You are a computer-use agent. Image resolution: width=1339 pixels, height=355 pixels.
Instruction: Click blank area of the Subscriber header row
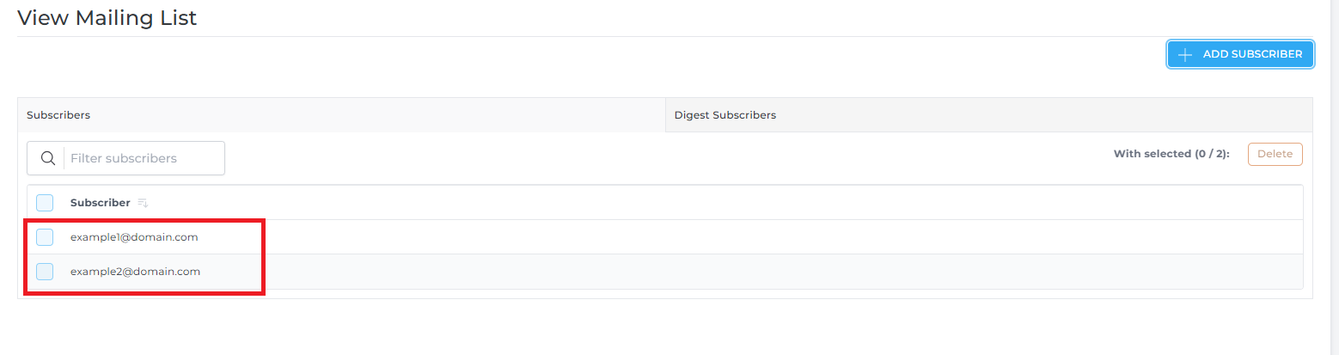coord(722,203)
